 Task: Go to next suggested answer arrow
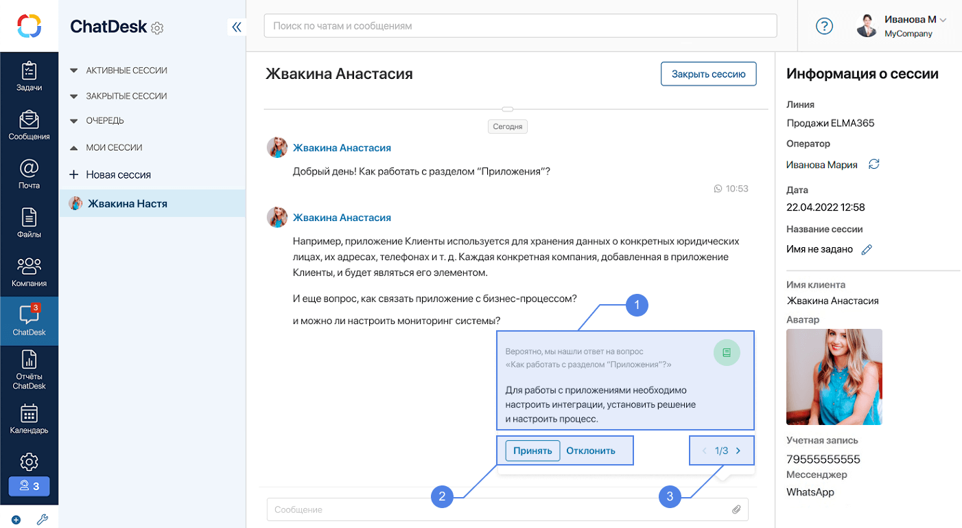[738, 451]
